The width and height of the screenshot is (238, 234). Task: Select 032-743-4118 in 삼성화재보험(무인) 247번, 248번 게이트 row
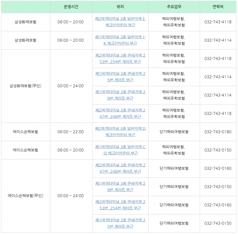point(218,113)
